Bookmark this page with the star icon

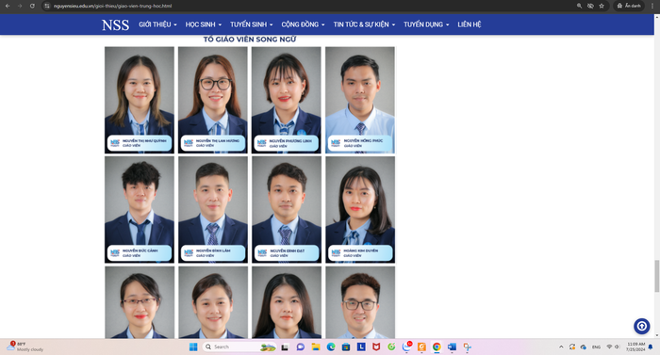pyautogui.click(x=602, y=6)
